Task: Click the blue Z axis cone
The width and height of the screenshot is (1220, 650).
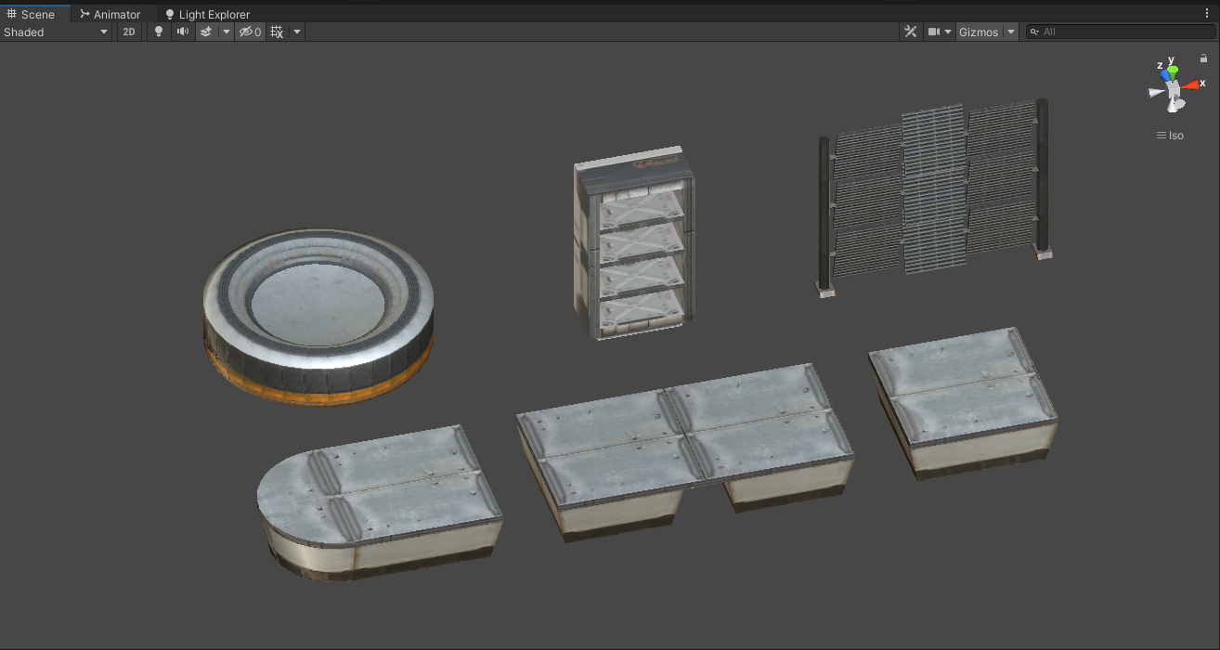Action: pos(1164,75)
